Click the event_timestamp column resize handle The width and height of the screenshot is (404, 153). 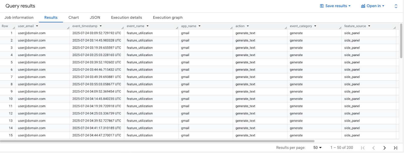click(123, 28)
